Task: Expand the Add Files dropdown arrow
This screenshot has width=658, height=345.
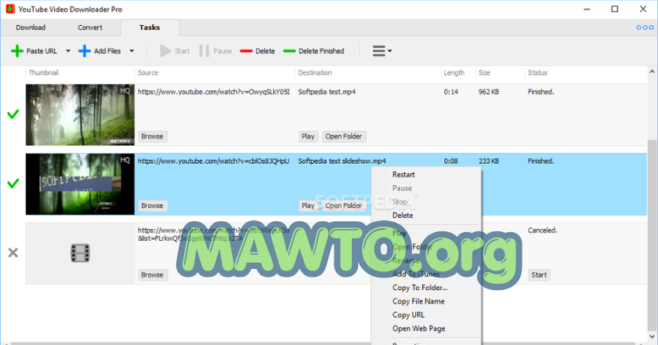Action: coord(132,51)
